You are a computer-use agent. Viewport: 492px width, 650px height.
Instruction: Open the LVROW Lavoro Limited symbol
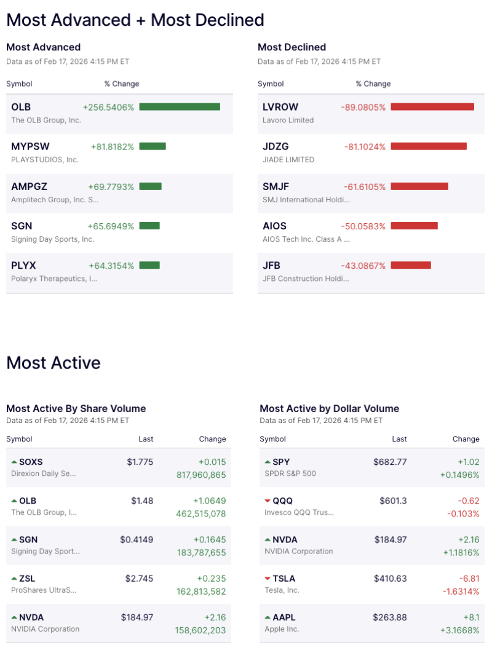tap(280, 106)
